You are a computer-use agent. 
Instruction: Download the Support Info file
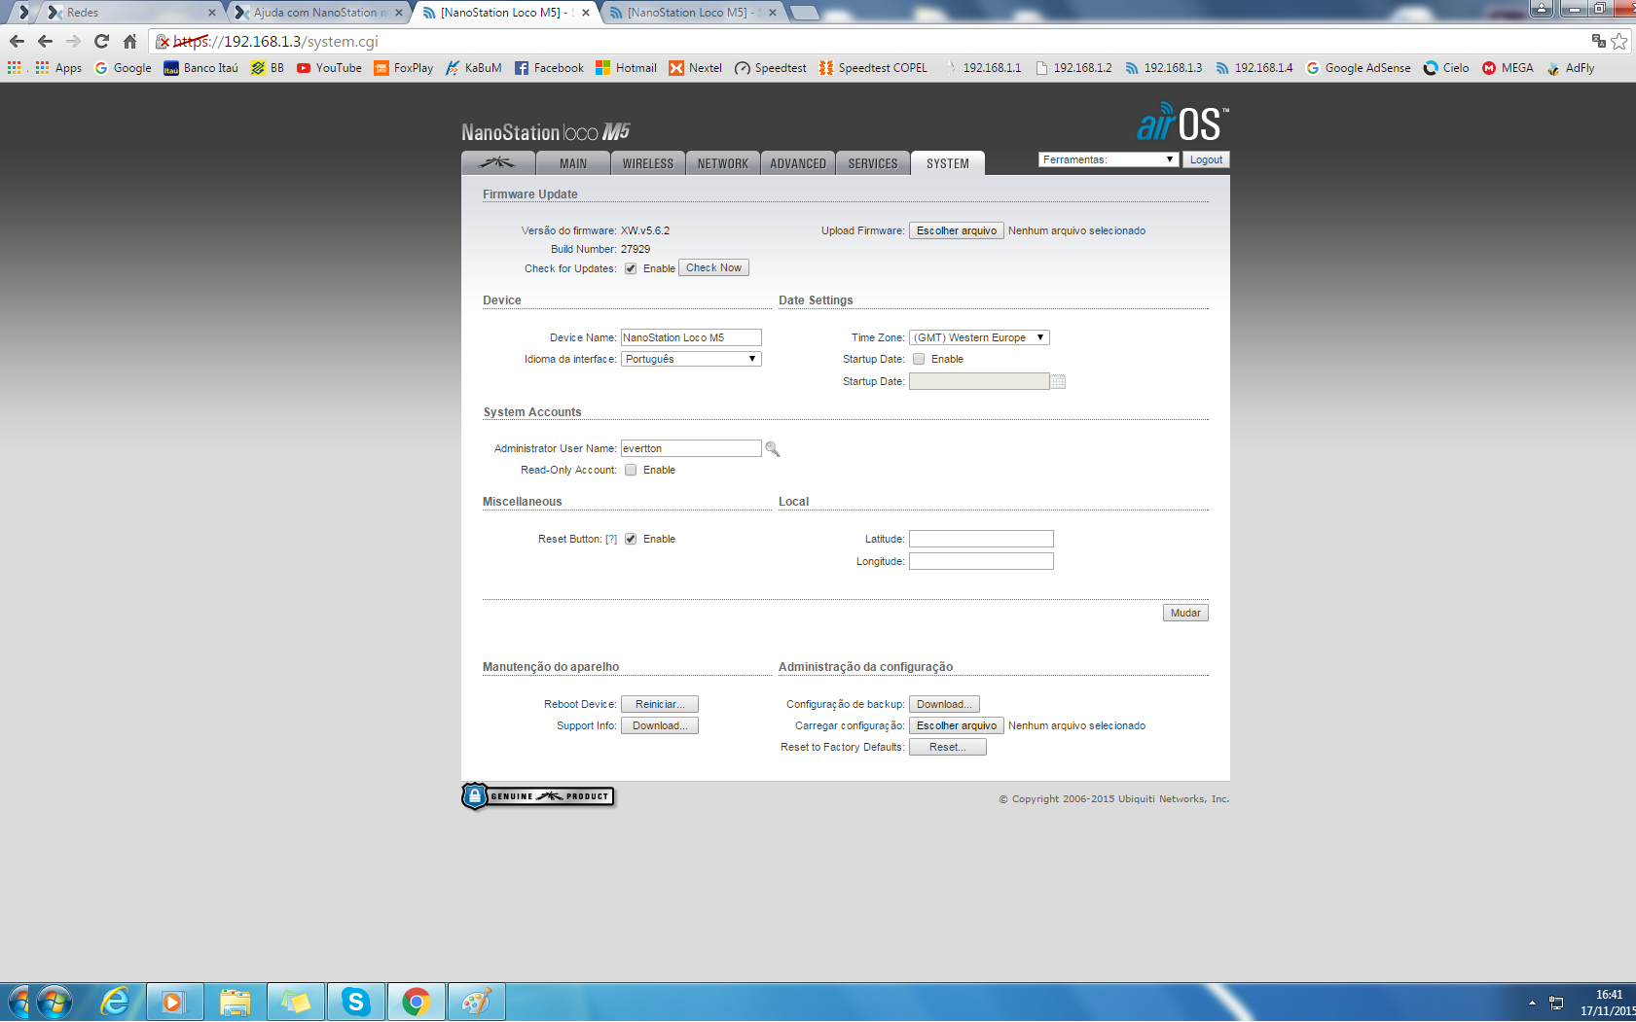pyautogui.click(x=660, y=725)
